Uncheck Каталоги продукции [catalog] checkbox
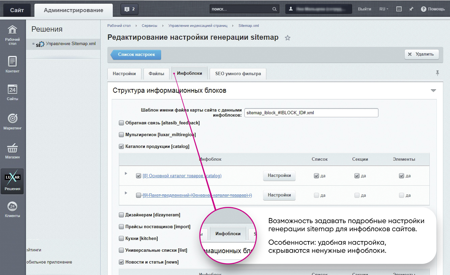 click(122, 147)
